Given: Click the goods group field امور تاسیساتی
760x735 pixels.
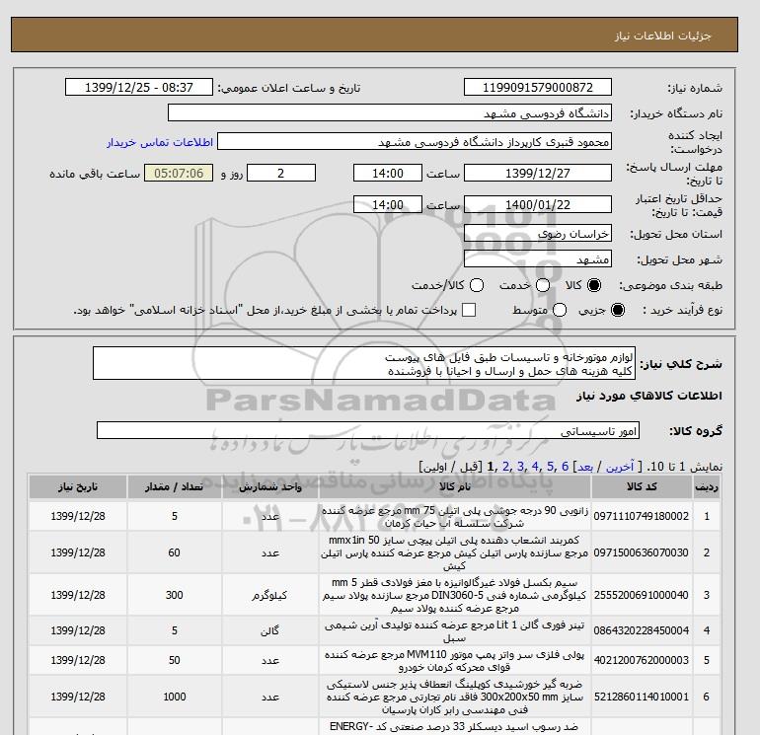Looking at the screenshot, I should click(368, 430).
